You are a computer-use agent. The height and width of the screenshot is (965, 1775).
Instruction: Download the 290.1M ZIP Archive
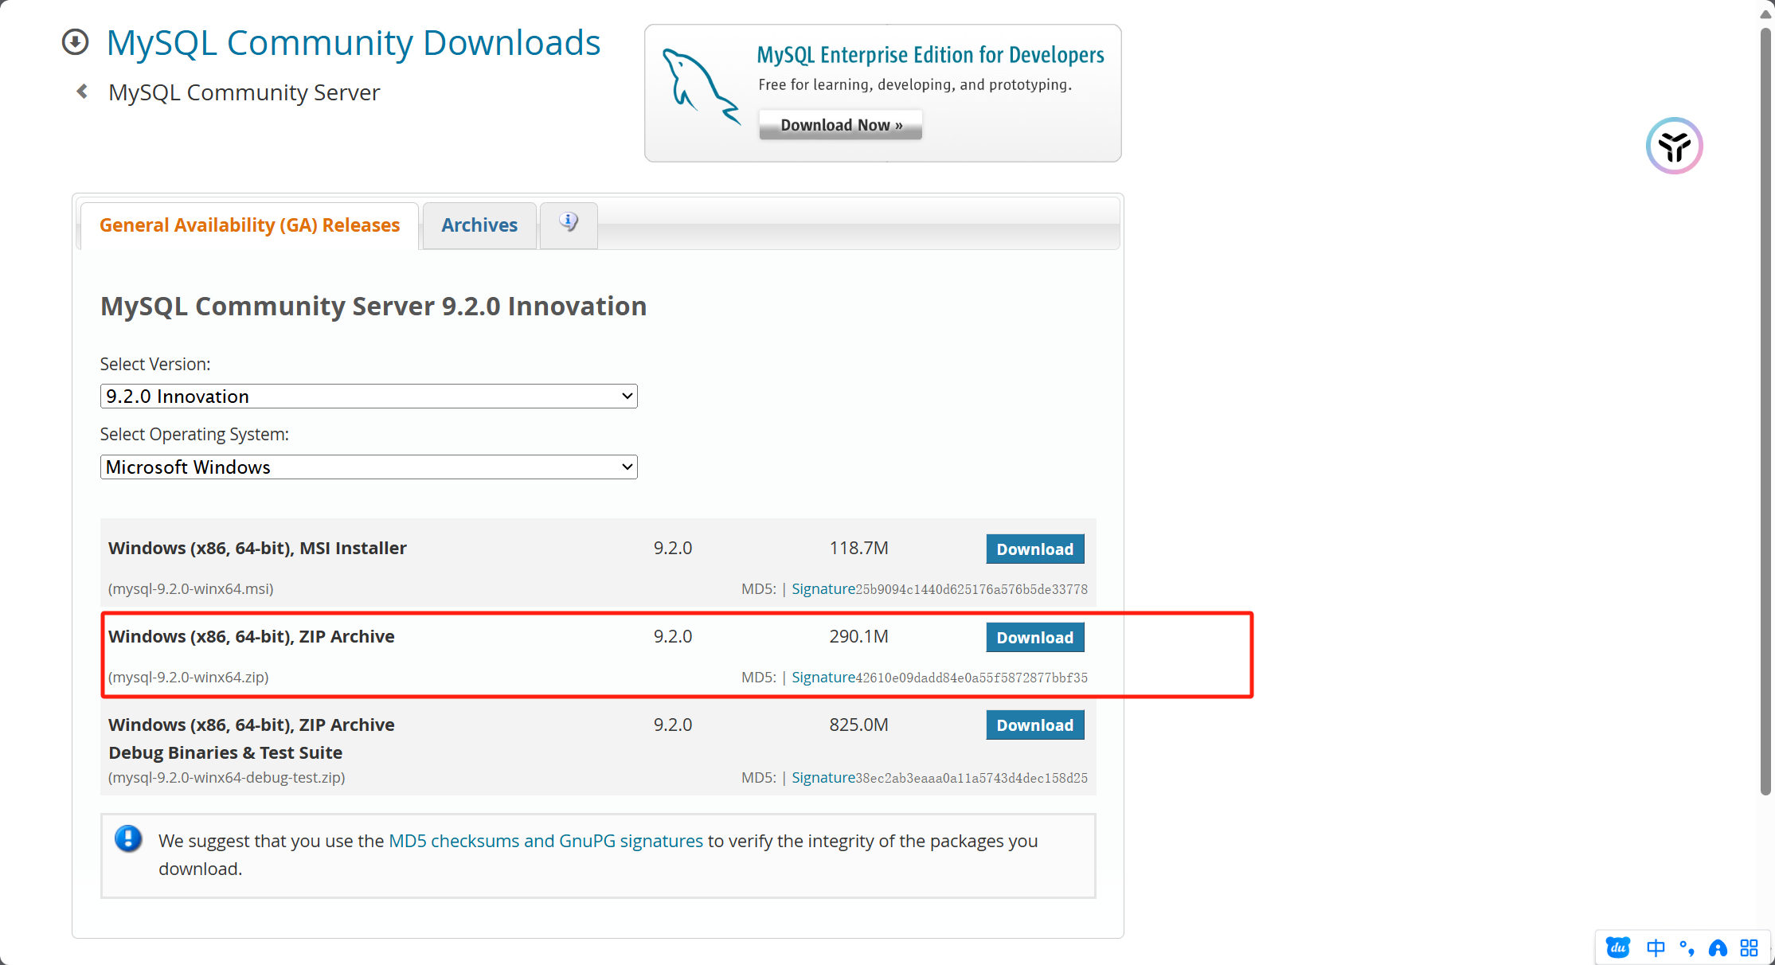[1034, 638]
